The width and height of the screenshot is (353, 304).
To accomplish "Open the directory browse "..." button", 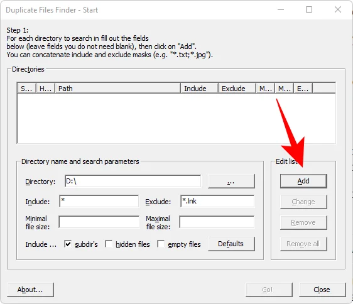I will tap(231, 181).
